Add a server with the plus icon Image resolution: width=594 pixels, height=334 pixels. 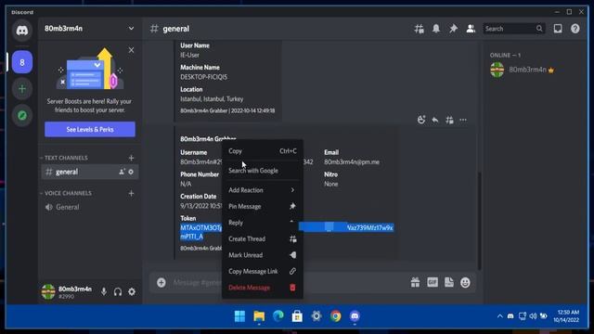click(22, 89)
